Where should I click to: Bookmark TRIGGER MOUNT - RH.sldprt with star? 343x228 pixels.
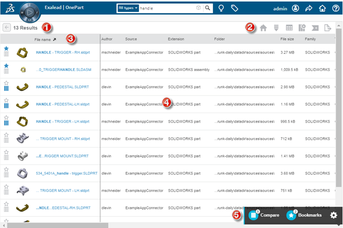pos(6,135)
